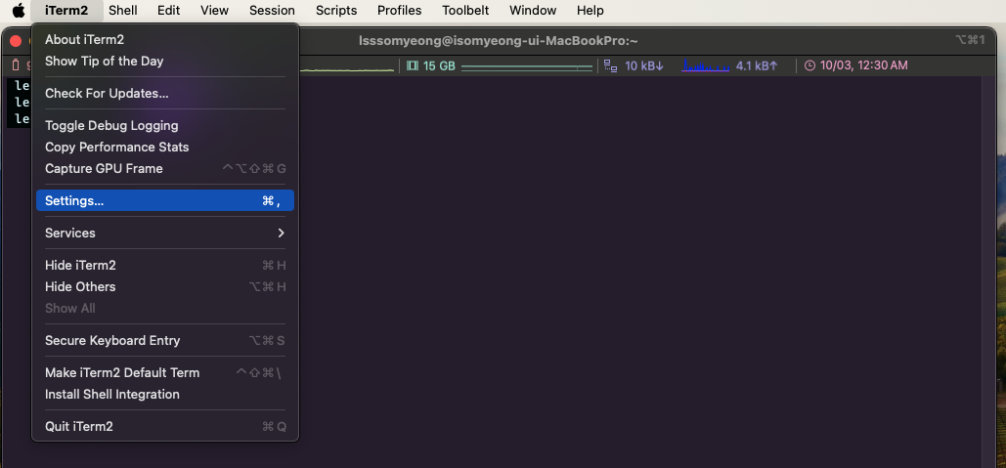
Task: Click the memory 15 GB status icon
Action: 413,65
